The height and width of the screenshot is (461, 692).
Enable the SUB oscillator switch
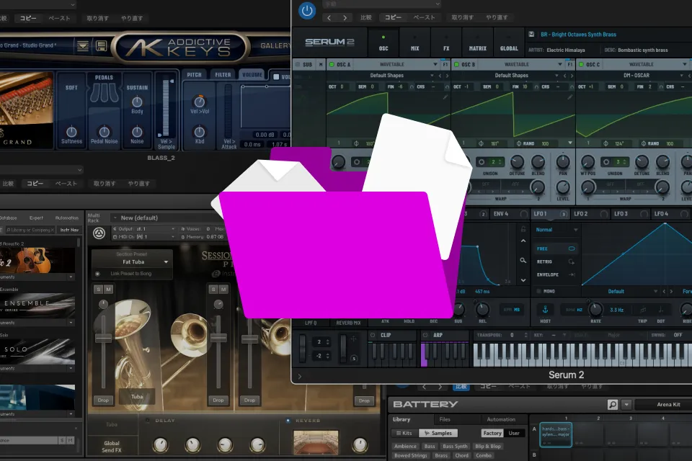(298, 64)
